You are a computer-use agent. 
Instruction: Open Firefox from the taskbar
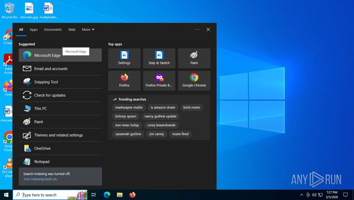point(132,195)
